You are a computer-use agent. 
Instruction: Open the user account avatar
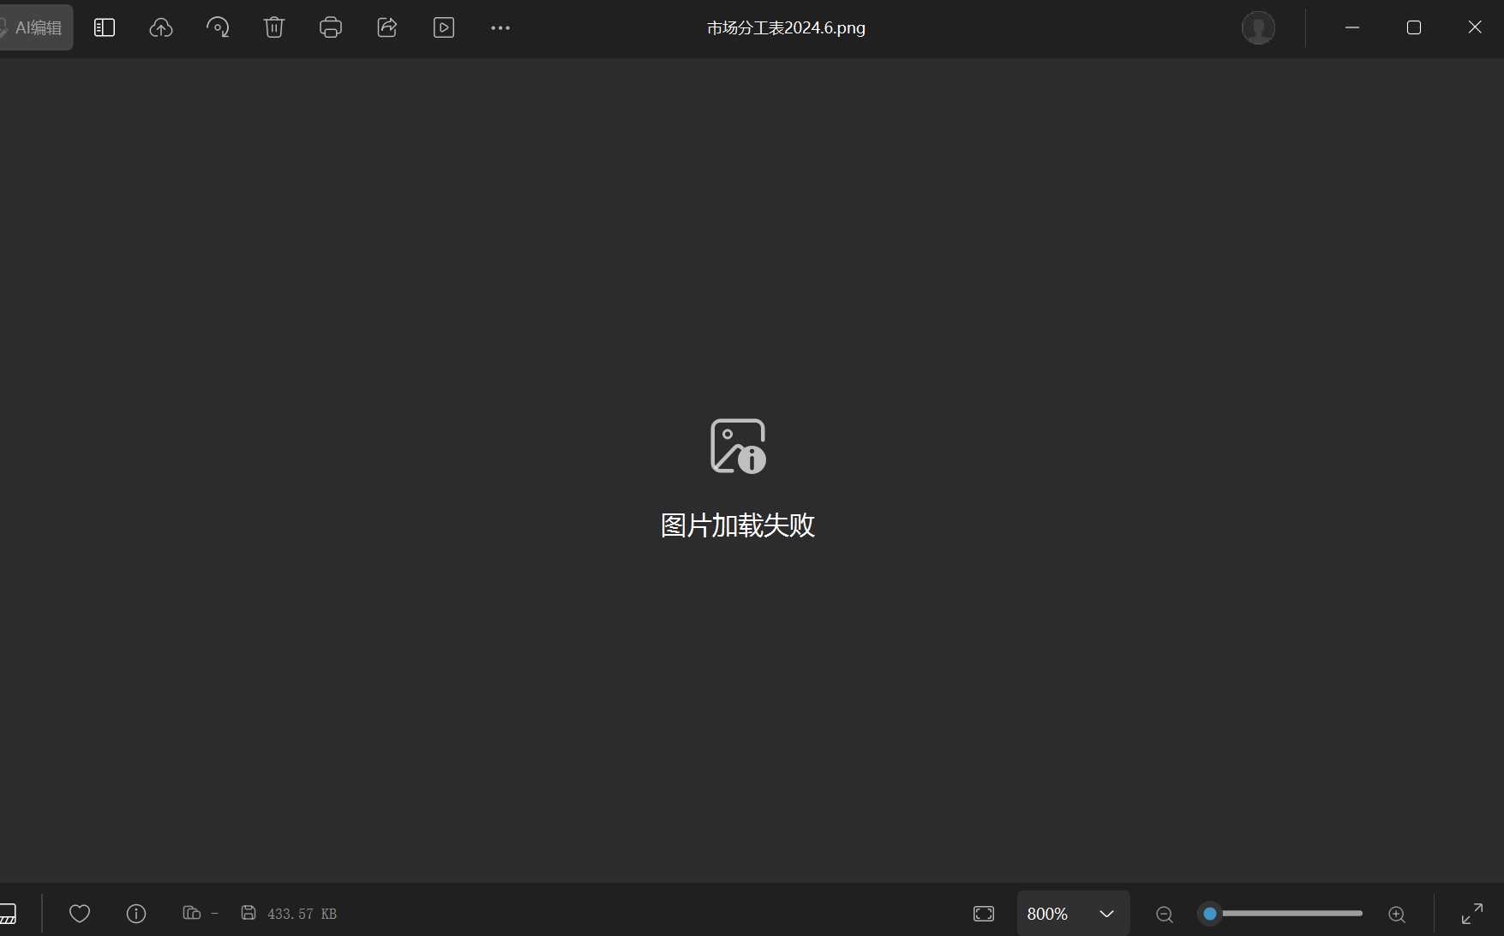pos(1258,27)
